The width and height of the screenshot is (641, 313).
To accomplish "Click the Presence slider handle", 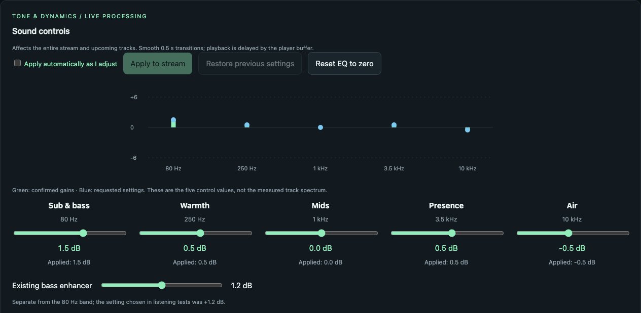I will (452, 233).
